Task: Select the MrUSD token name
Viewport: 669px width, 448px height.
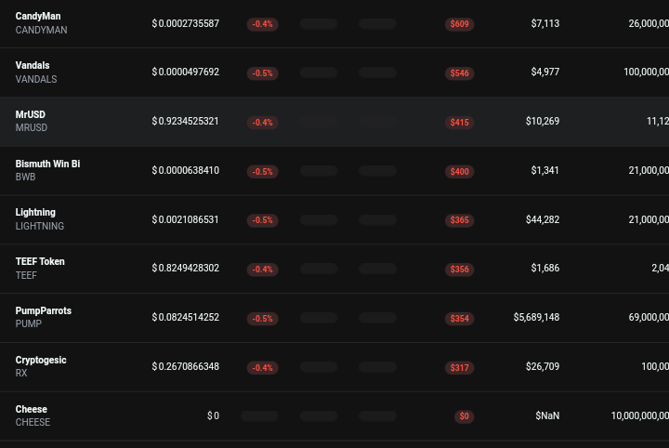Action: coord(31,114)
